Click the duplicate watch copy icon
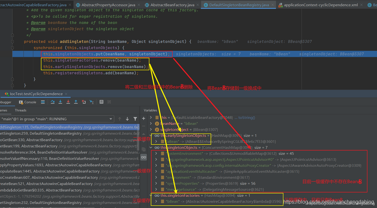Screen dimensions: 377x208 (144, 150)
